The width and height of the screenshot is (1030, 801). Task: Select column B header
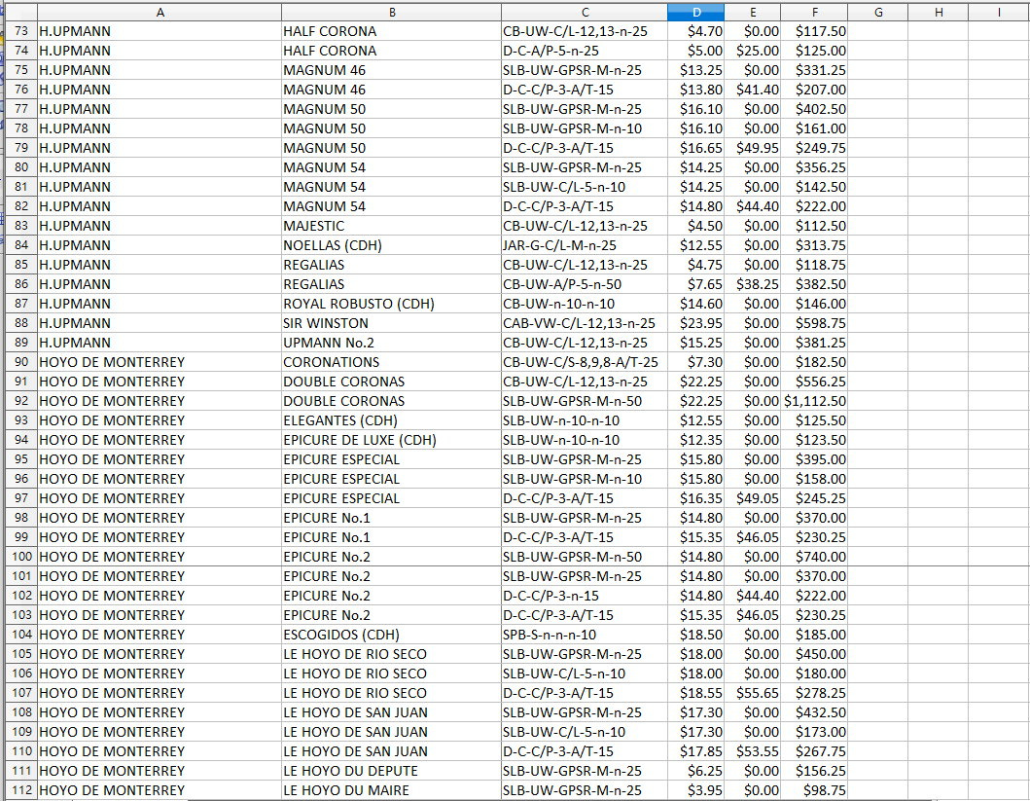(x=392, y=12)
